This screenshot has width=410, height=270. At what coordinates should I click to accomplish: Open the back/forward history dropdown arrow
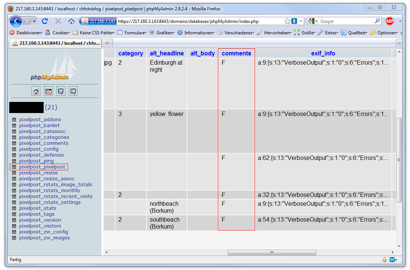click(34, 21)
